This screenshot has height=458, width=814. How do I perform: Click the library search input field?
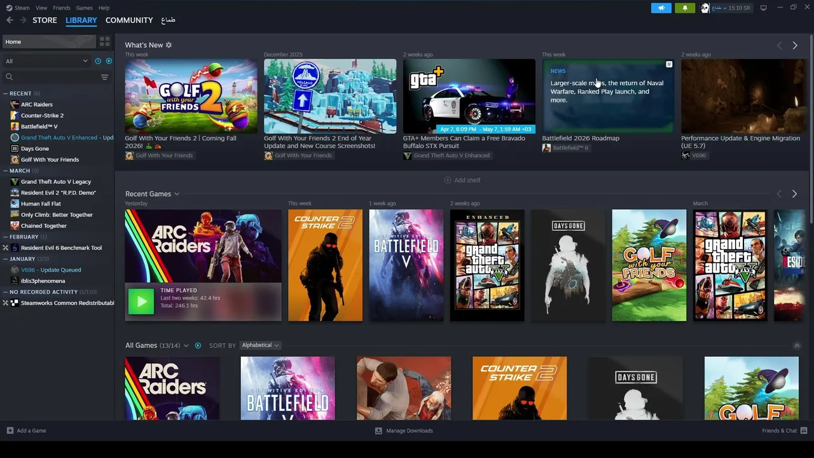[56, 77]
